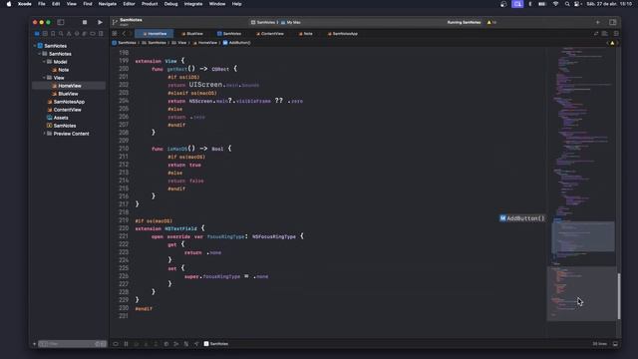Select HomeView file in navigator
Image resolution: width=638 pixels, height=359 pixels.
pos(69,86)
